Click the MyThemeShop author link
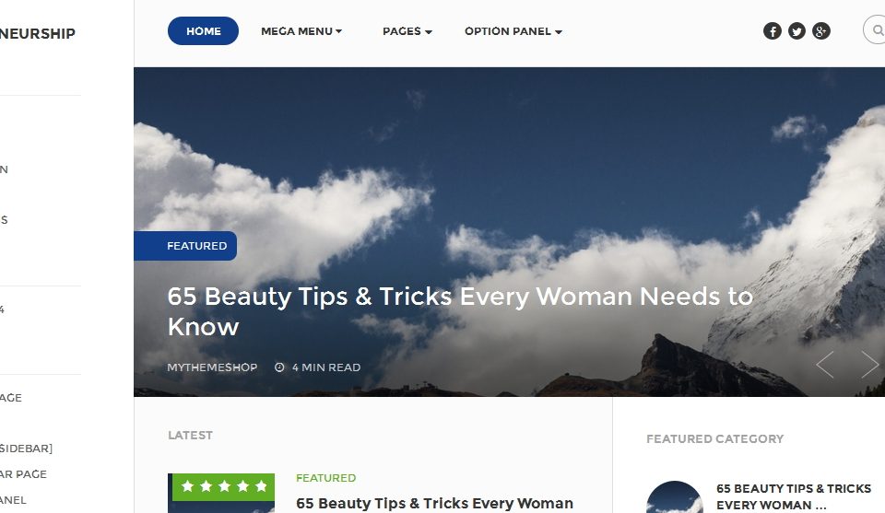Image resolution: width=885 pixels, height=513 pixels. 212,367
